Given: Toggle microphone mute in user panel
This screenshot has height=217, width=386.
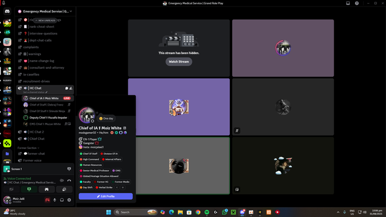Looking at the screenshot, I should [55, 200].
